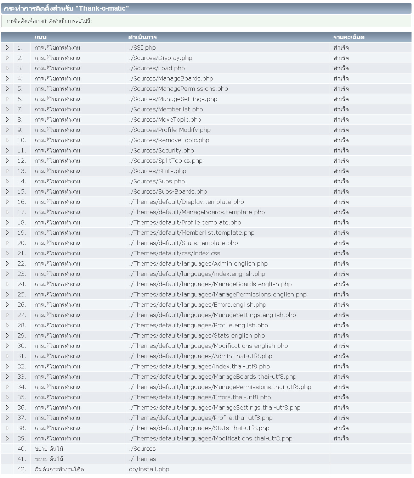Expand the ./Sources/Memberlist.php entry
The image size is (414, 478).
tap(7, 109)
